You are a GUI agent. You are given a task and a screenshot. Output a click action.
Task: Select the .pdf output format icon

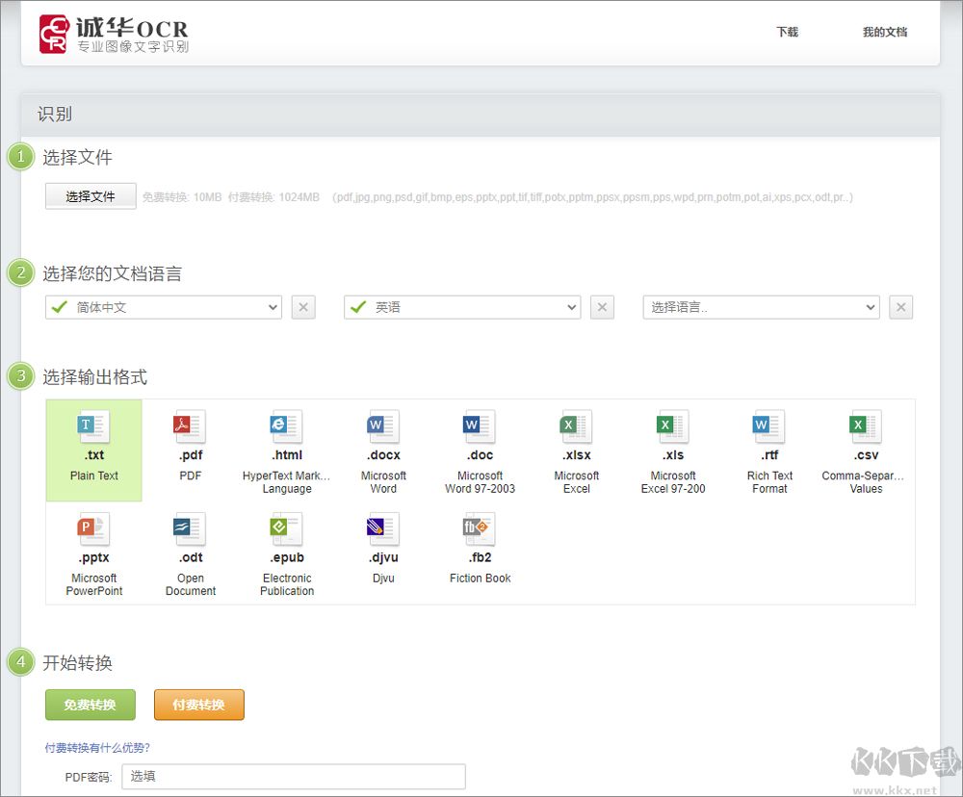click(x=190, y=427)
